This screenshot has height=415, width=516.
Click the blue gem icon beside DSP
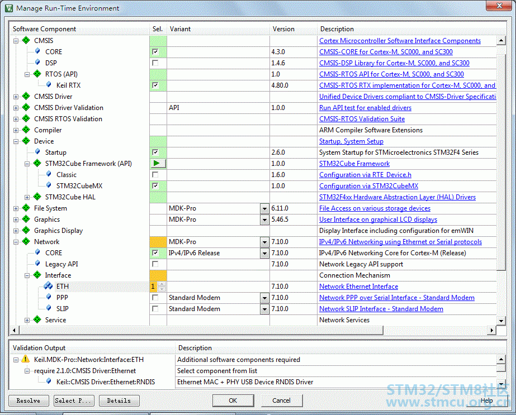point(37,63)
